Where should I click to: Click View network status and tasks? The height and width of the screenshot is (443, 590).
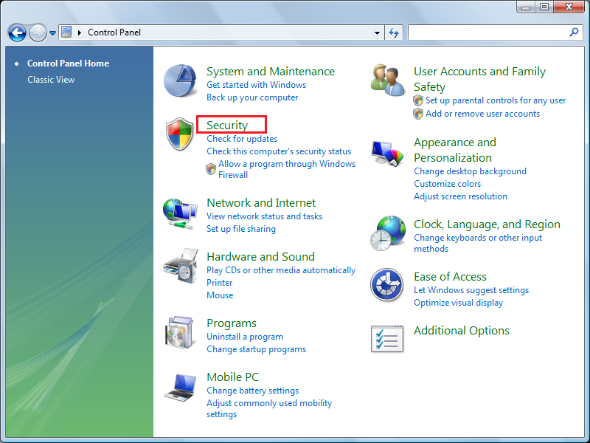264,216
